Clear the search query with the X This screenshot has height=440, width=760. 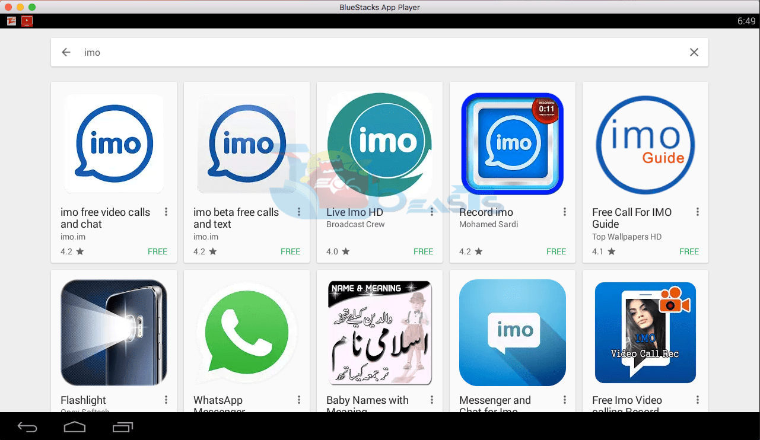tap(694, 52)
